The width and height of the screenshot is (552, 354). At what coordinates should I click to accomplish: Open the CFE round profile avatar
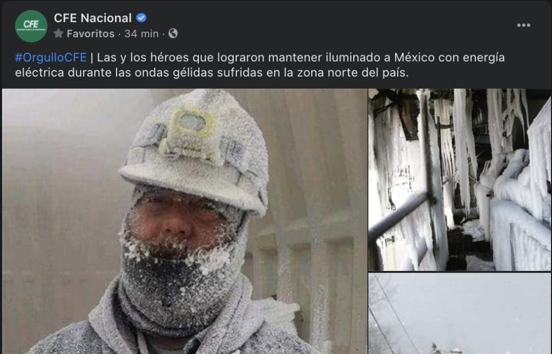click(31, 26)
